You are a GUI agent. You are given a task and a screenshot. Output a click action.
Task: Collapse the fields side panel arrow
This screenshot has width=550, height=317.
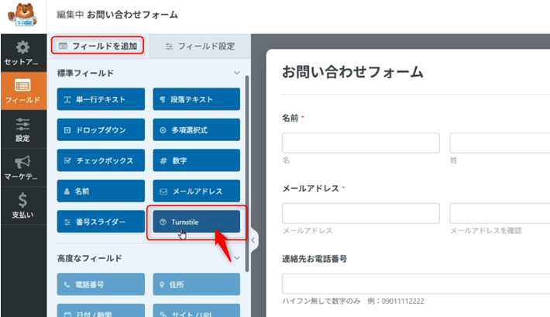point(253,240)
